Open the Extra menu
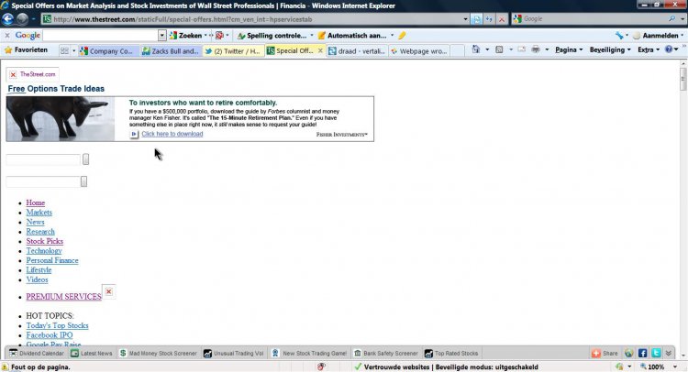688x372 pixels. click(x=649, y=50)
